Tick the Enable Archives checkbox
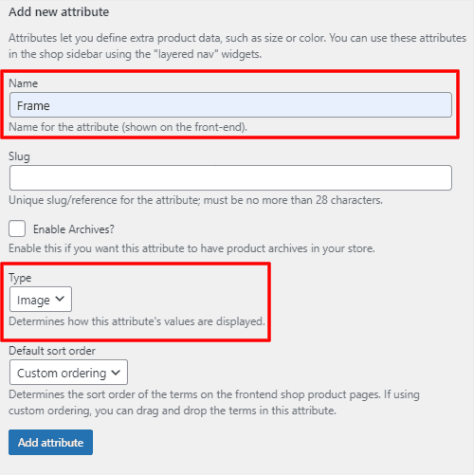 (x=17, y=228)
